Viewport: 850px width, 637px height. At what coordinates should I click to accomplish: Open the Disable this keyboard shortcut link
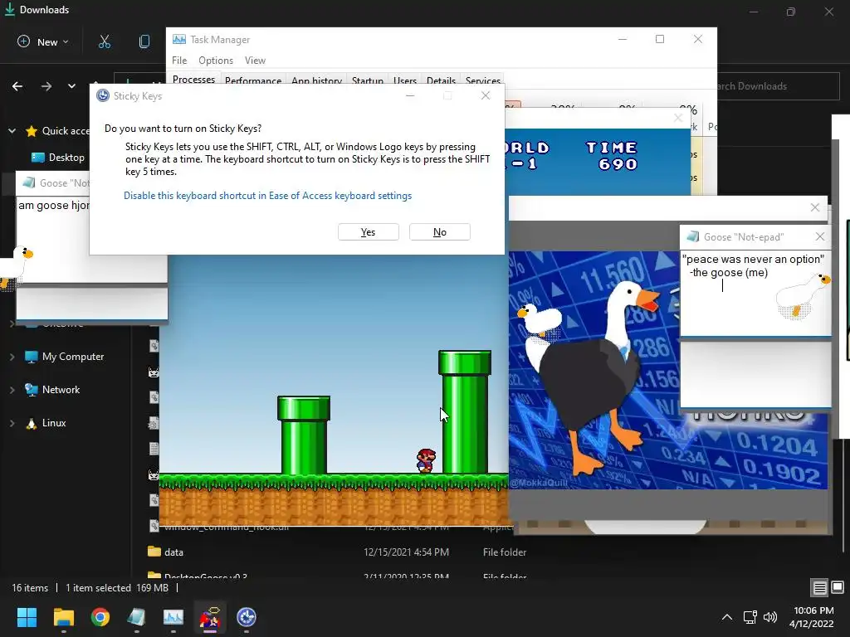click(x=268, y=196)
